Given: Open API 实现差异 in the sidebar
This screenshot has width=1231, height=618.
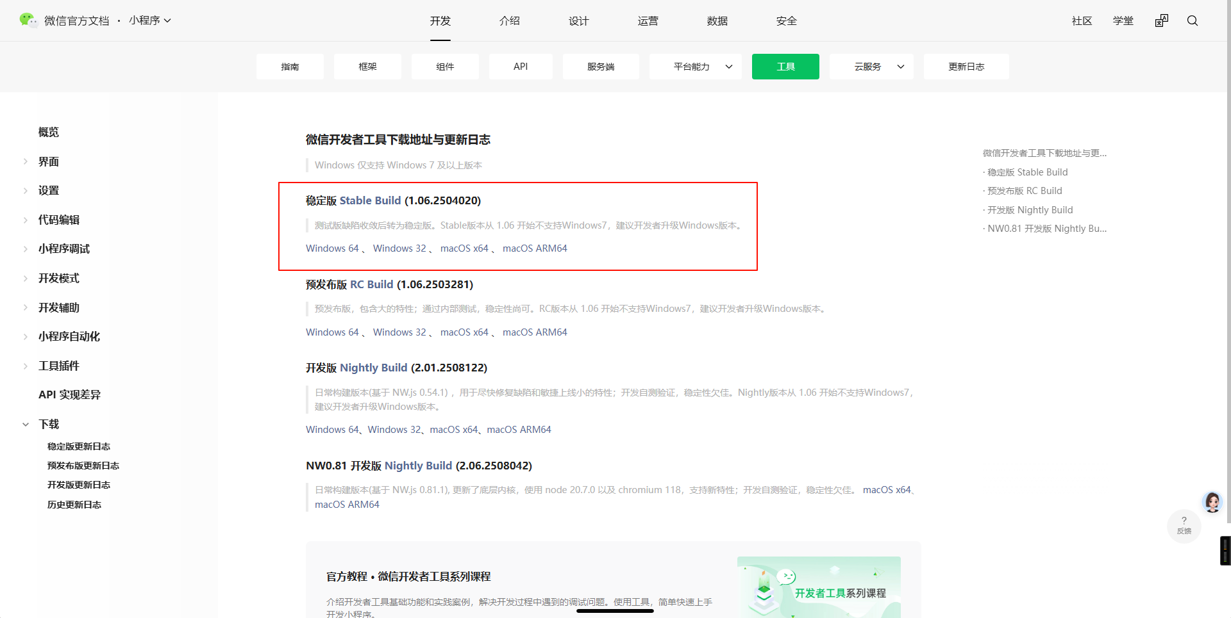Looking at the screenshot, I should tap(69, 394).
